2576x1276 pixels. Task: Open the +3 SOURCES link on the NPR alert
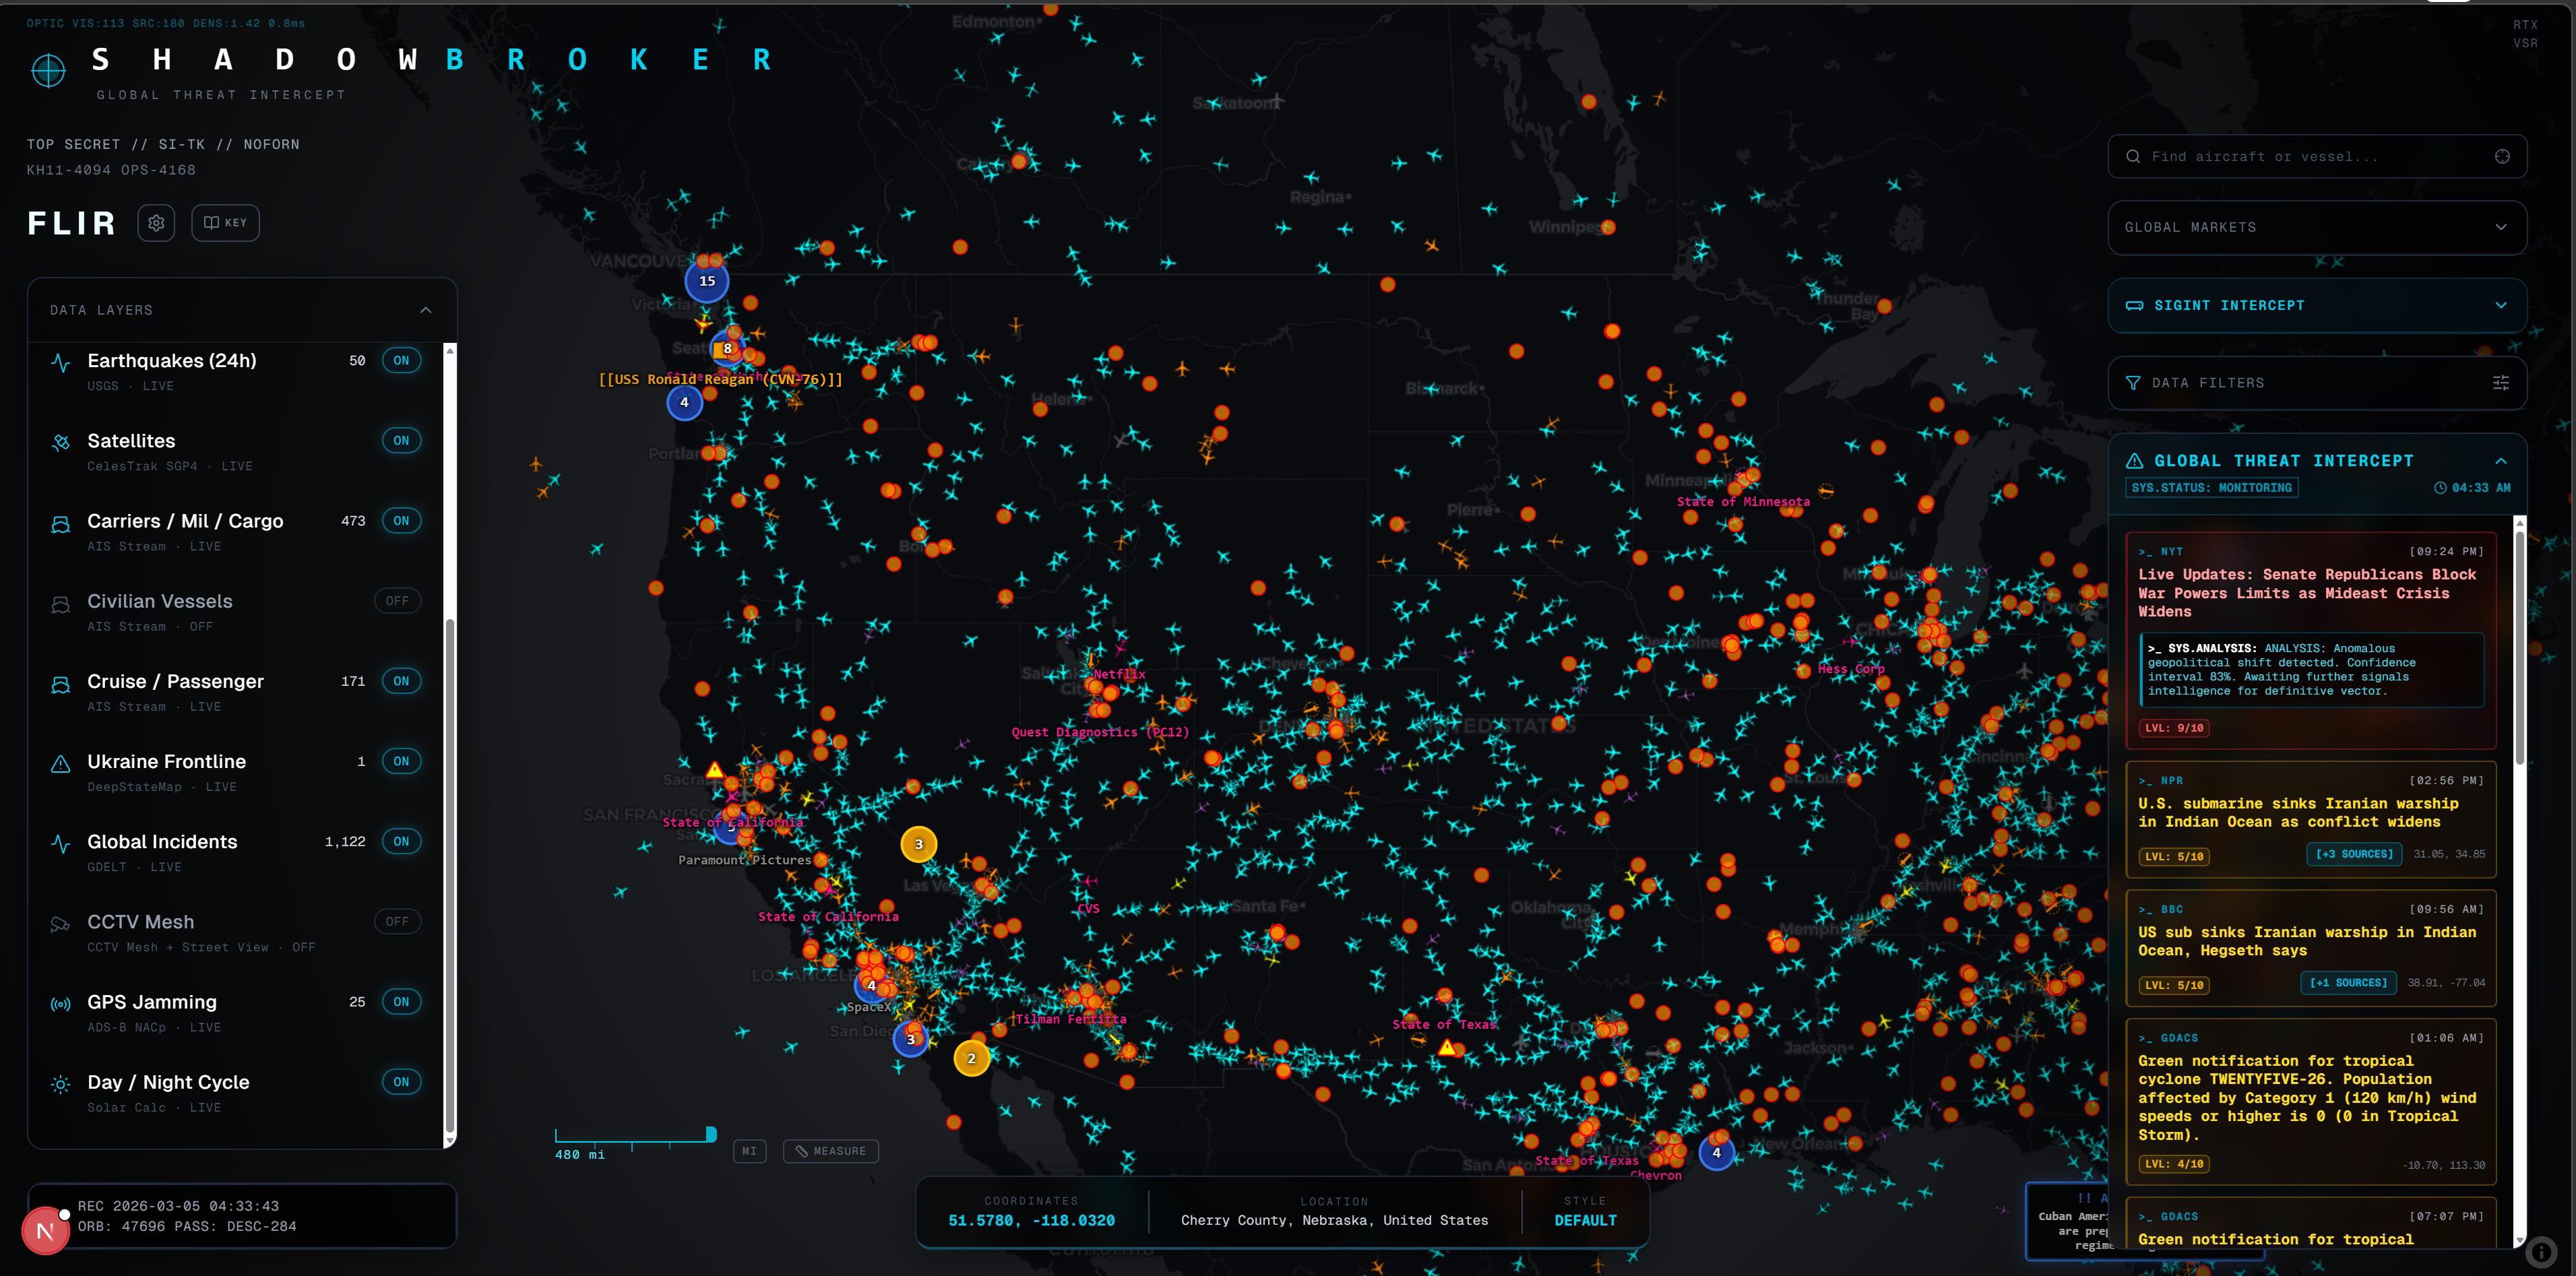coord(2354,854)
